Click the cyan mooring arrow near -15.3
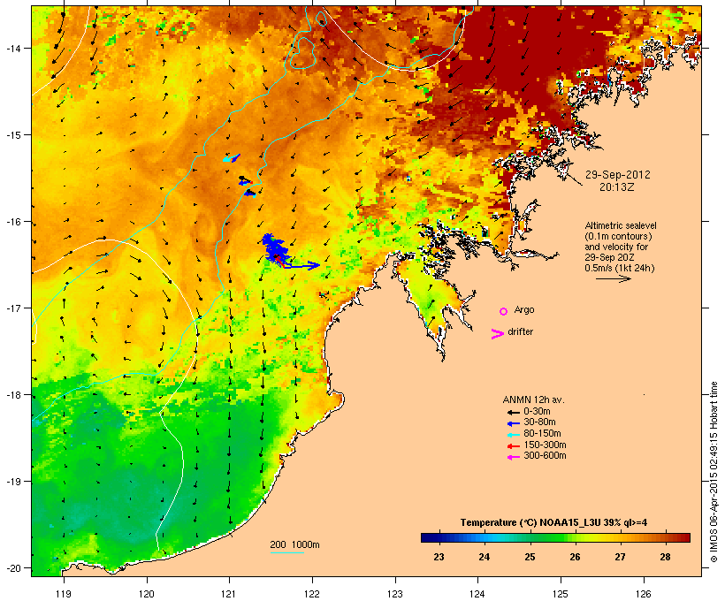 pyautogui.click(x=231, y=158)
